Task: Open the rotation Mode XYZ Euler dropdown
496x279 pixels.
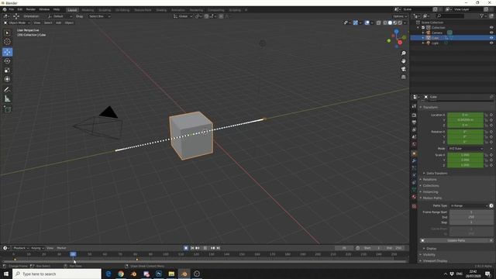Action: tap(465, 149)
